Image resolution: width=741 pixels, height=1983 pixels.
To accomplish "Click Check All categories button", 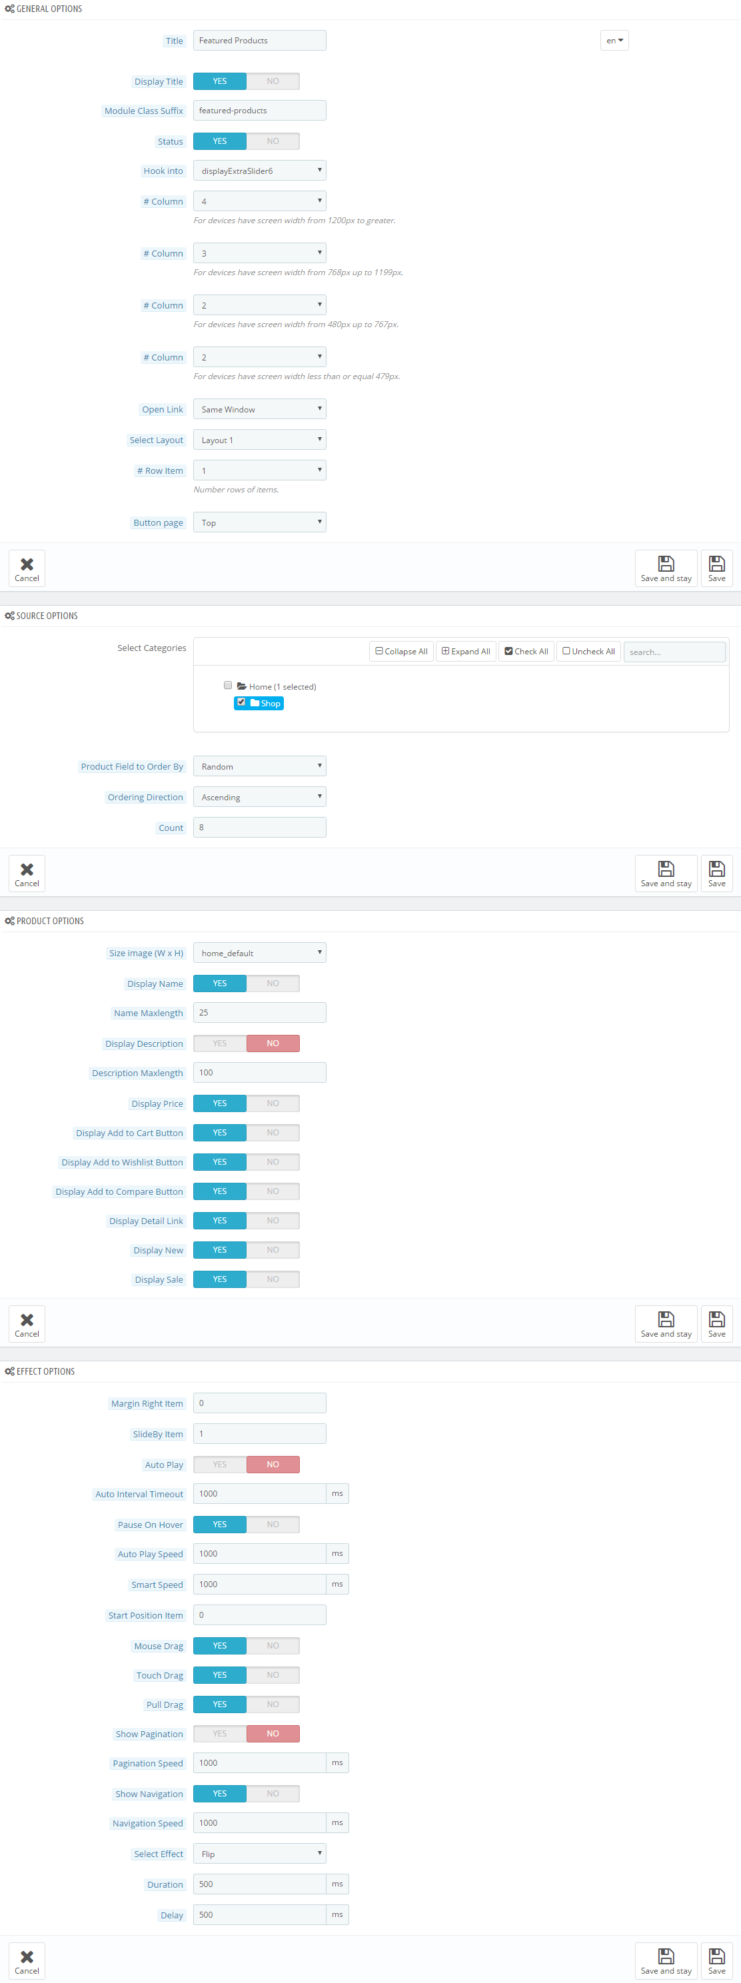I will 526,651.
